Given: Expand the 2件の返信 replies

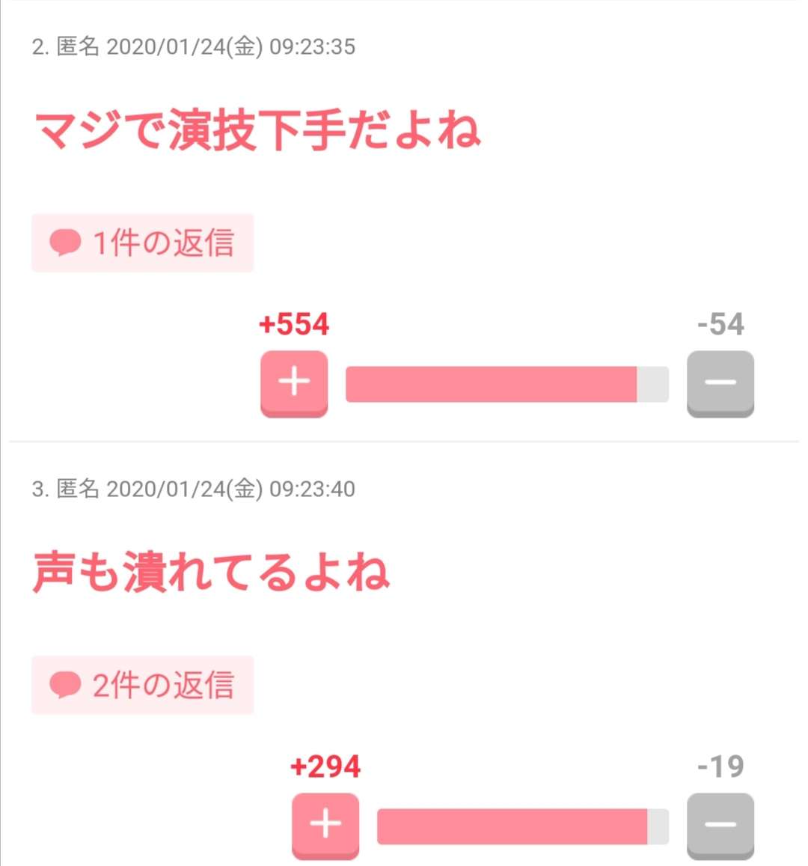Looking at the screenshot, I should (142, 685).
